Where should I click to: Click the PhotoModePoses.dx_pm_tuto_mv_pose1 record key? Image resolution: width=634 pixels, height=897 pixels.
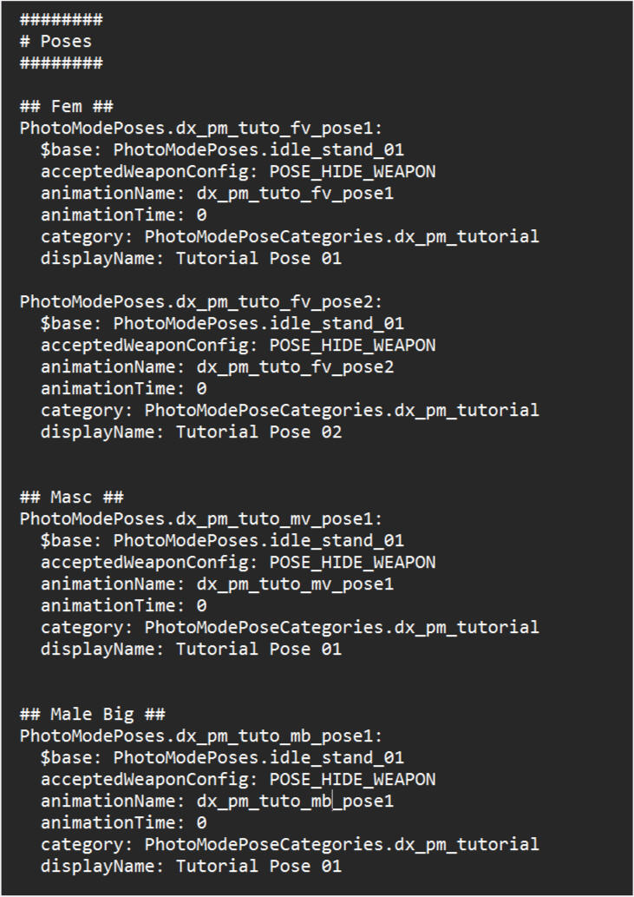click(200, 519)
